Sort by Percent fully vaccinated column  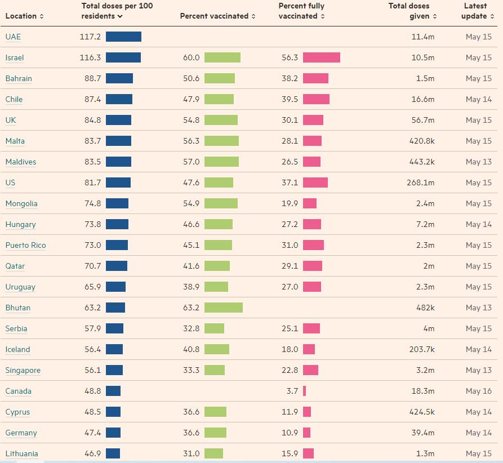click(x=301, y=11)
